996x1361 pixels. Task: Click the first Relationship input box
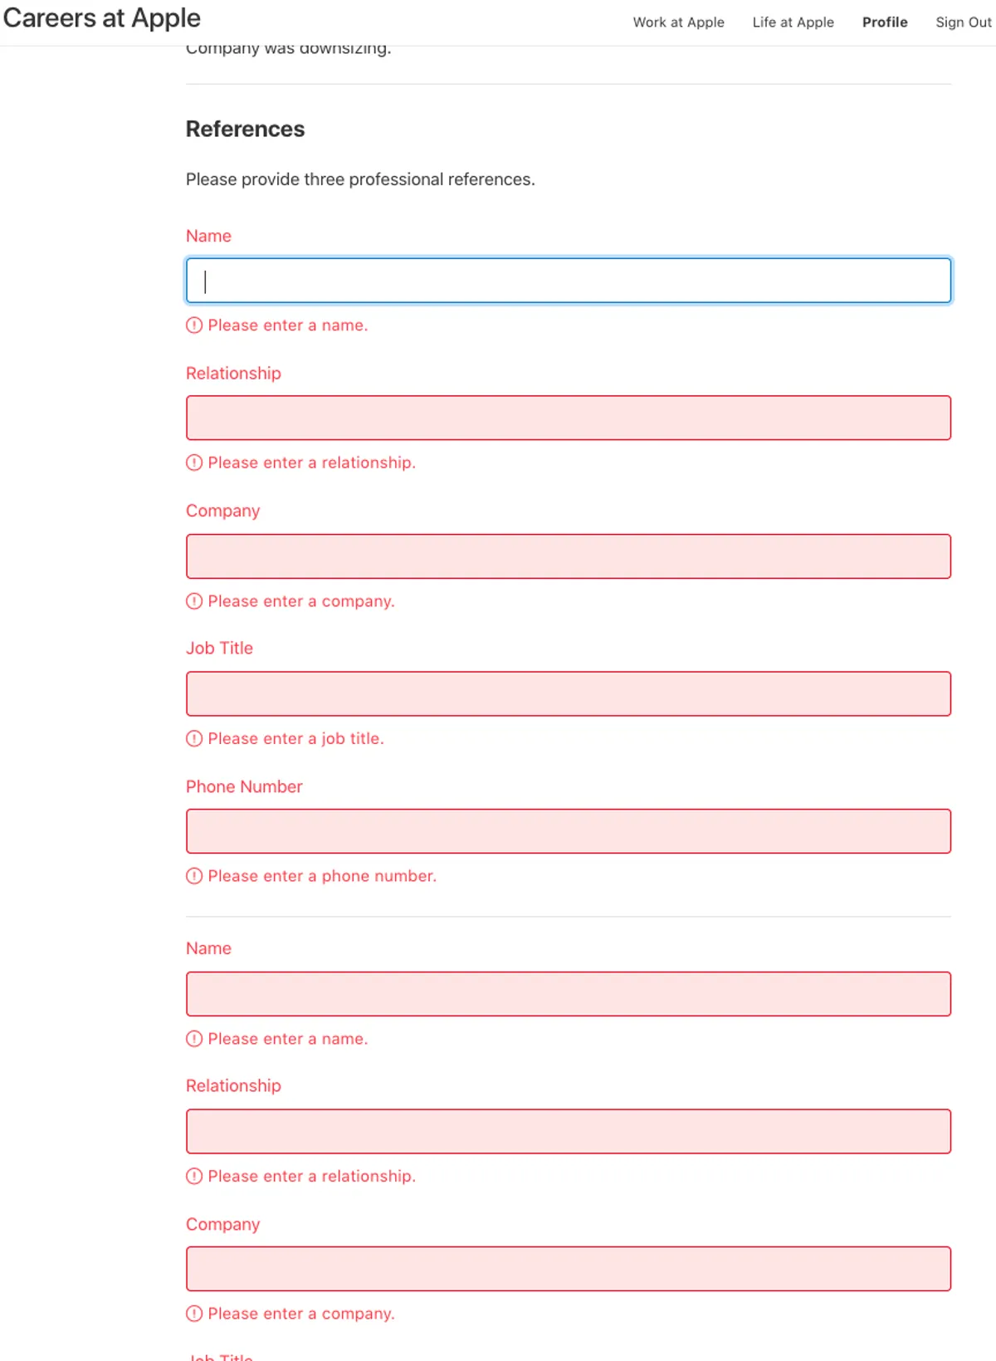coord(569,418)
